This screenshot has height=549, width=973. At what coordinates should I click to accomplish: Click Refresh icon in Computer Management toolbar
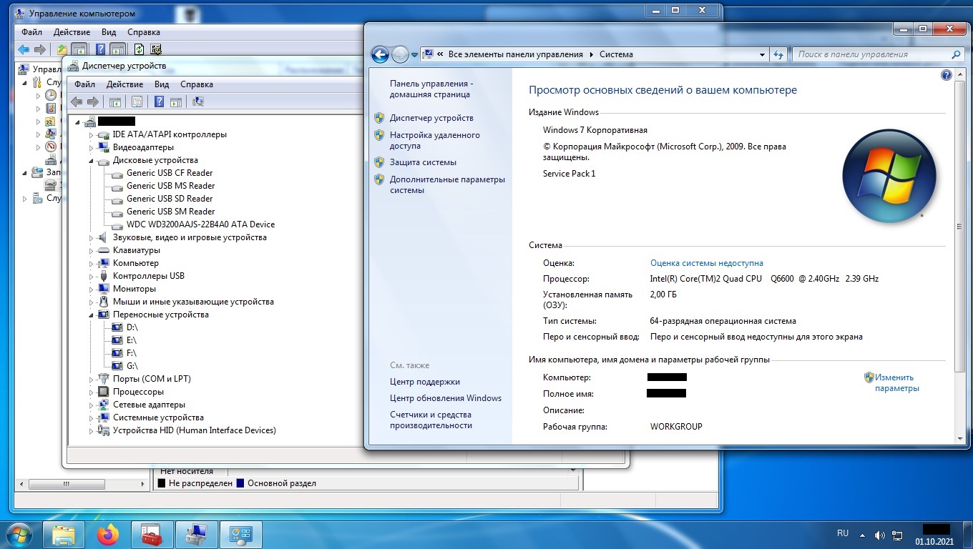coord(140,49)
